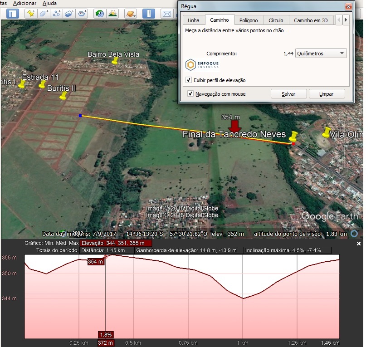Click the 1,44 Comprimento value
This screenshot has height=347, width=371.
tap(288, 54)
